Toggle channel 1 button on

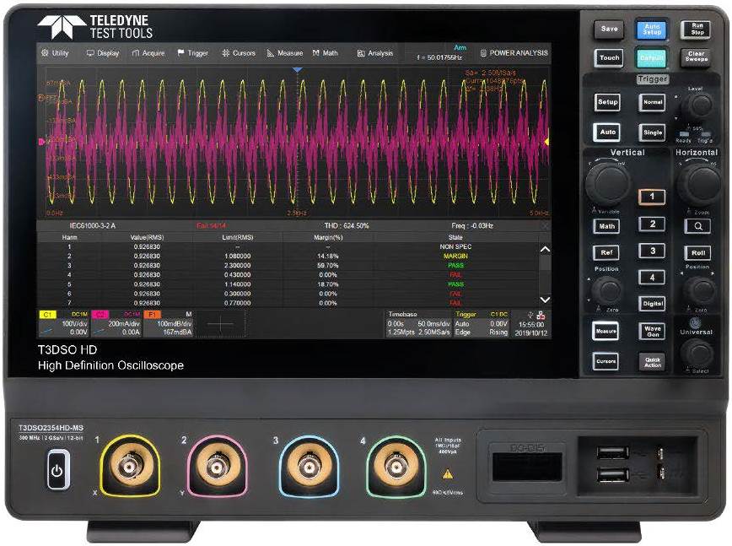651,197
